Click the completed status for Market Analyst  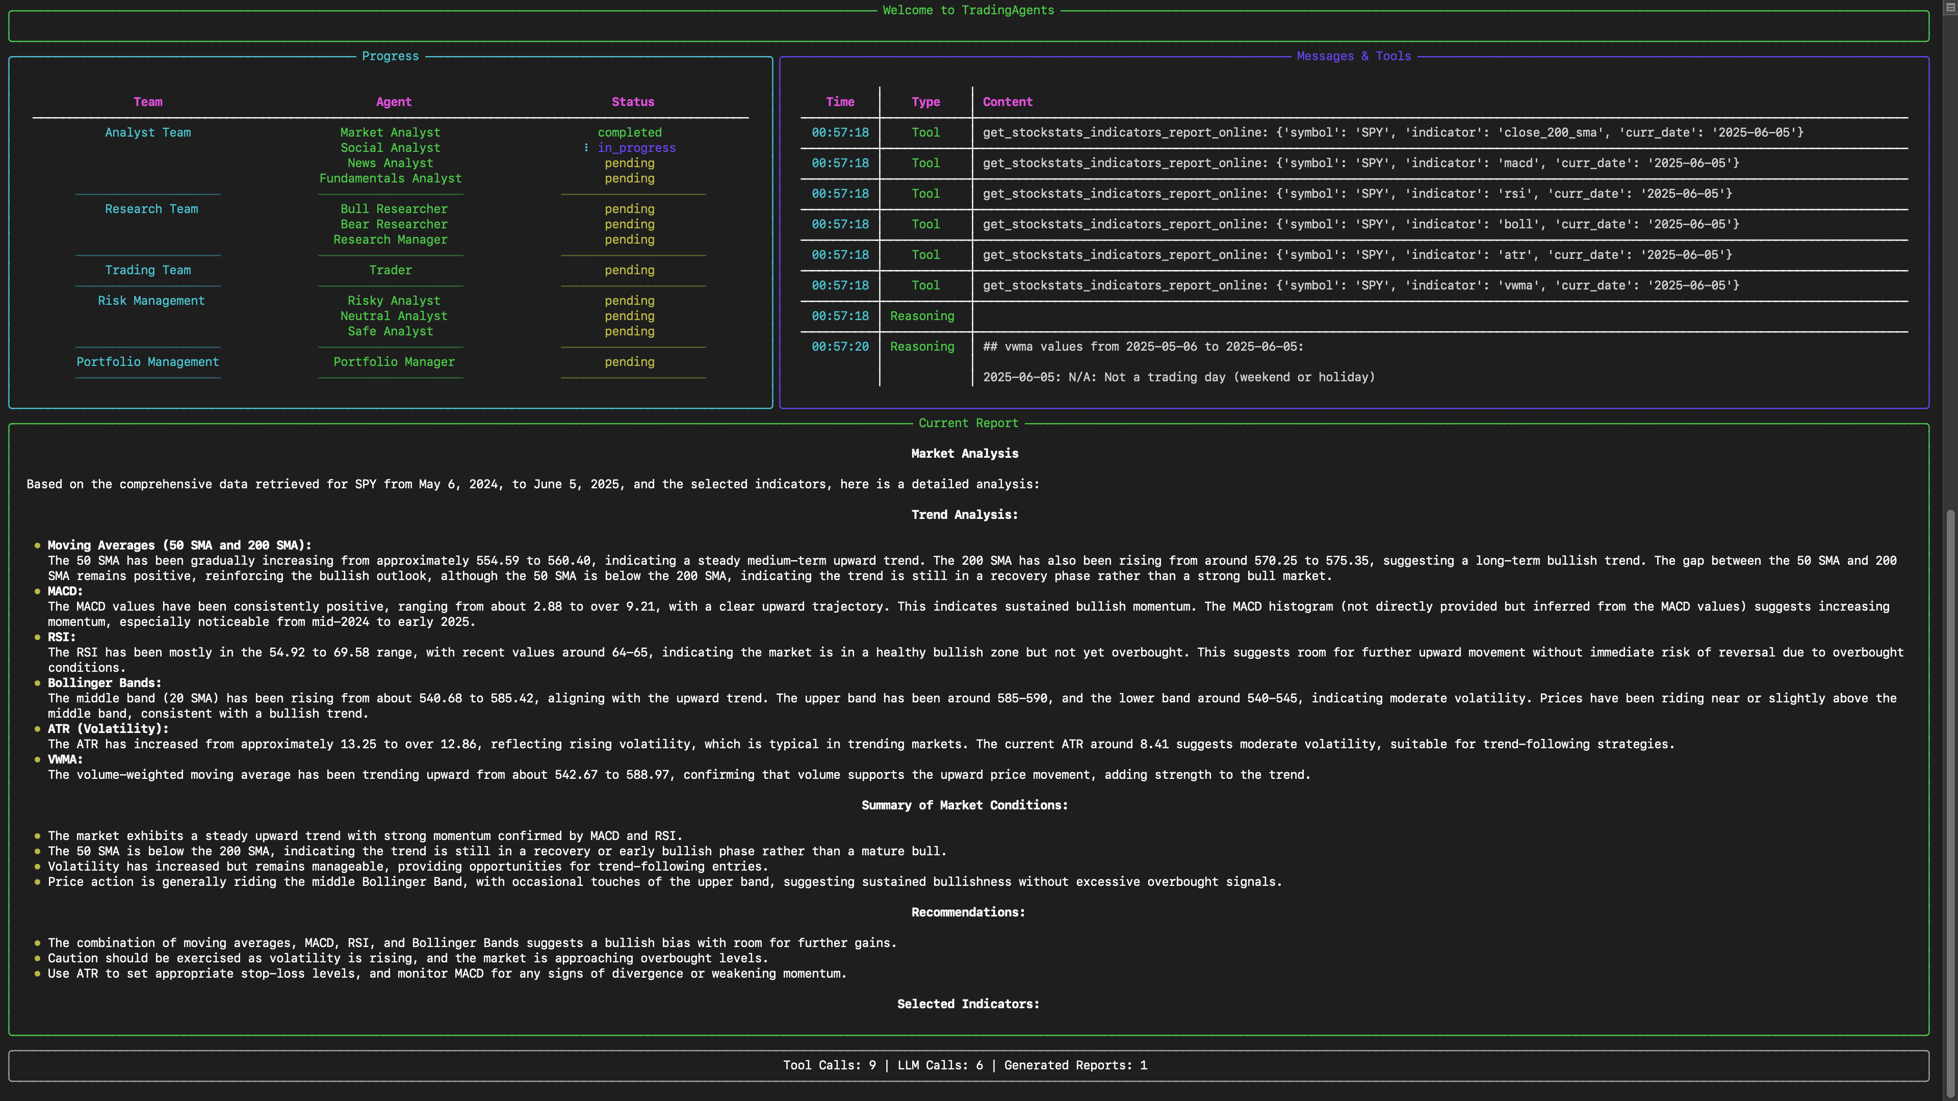629,132
